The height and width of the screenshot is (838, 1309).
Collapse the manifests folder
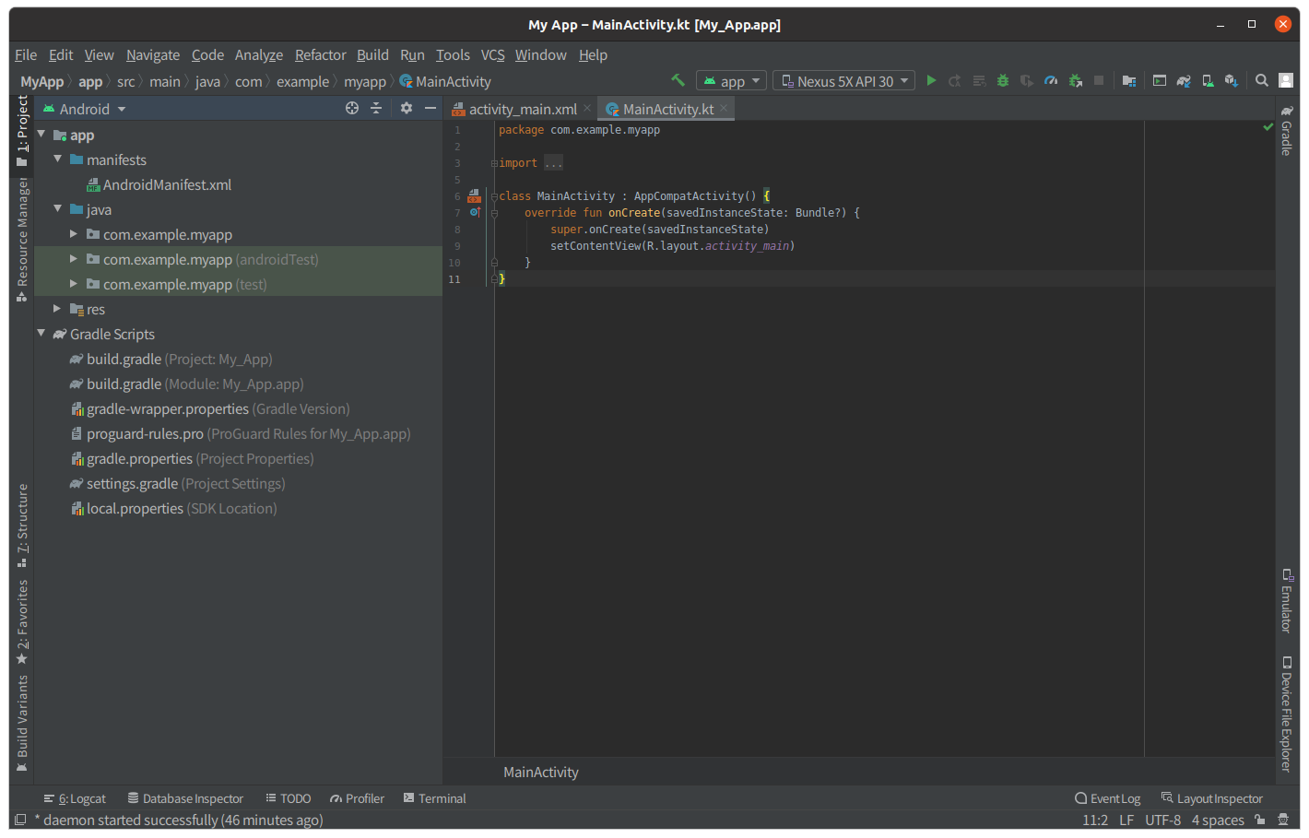[x=57, y=159]
